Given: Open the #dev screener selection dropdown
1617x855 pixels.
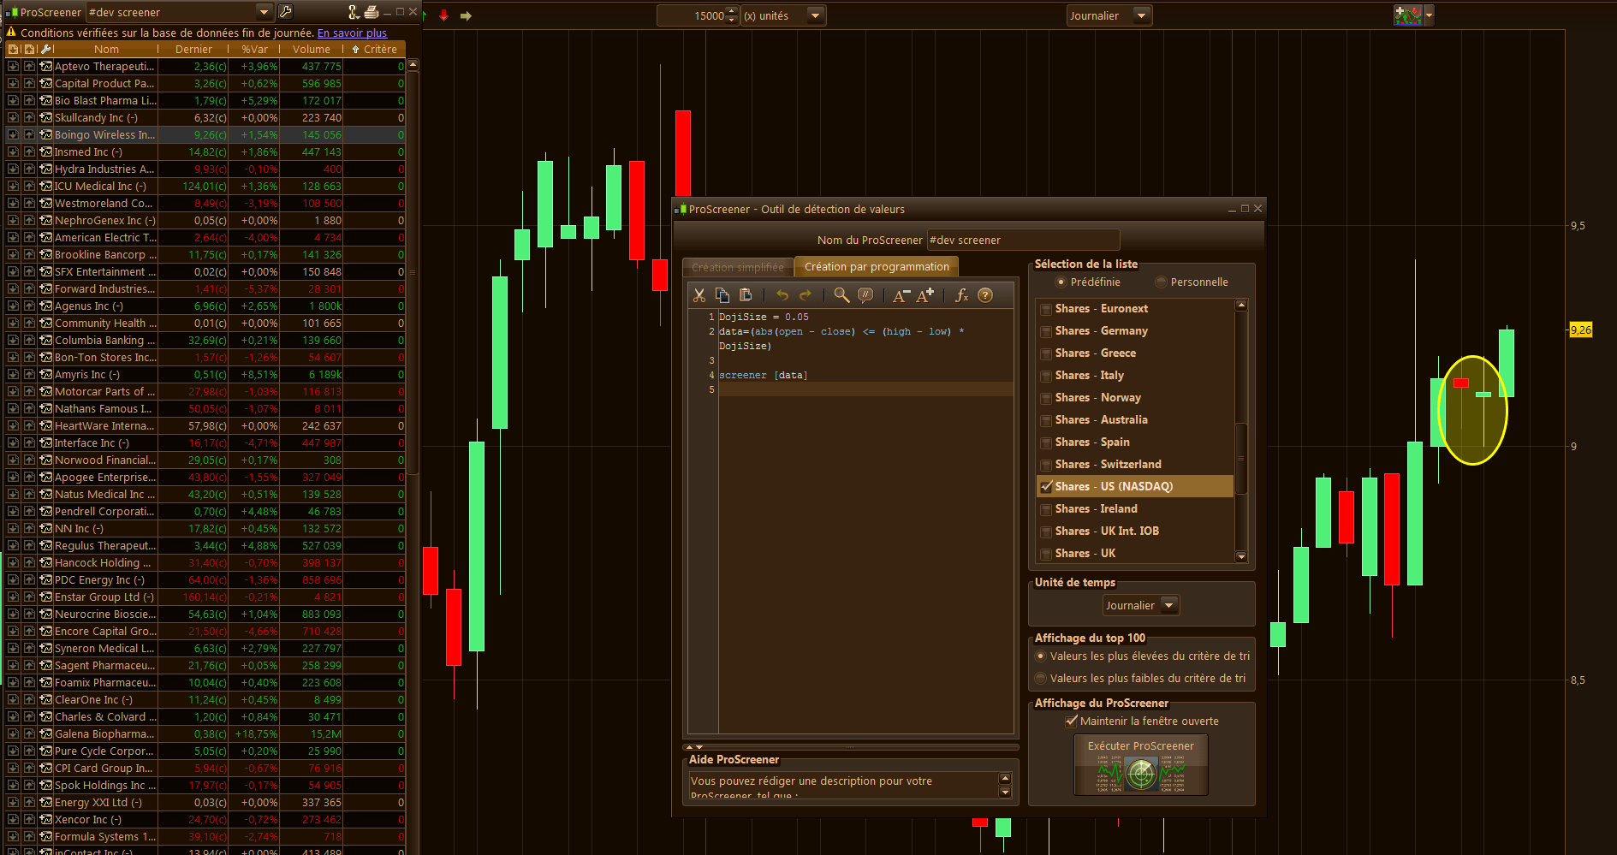Looking at the screenshot, I should tap(265, 12).
